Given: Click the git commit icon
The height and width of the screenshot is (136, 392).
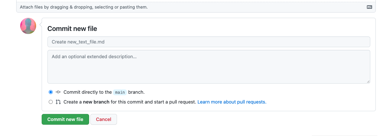Looking at the screenshot, I should pyautogui.click(x=58, y=92).
